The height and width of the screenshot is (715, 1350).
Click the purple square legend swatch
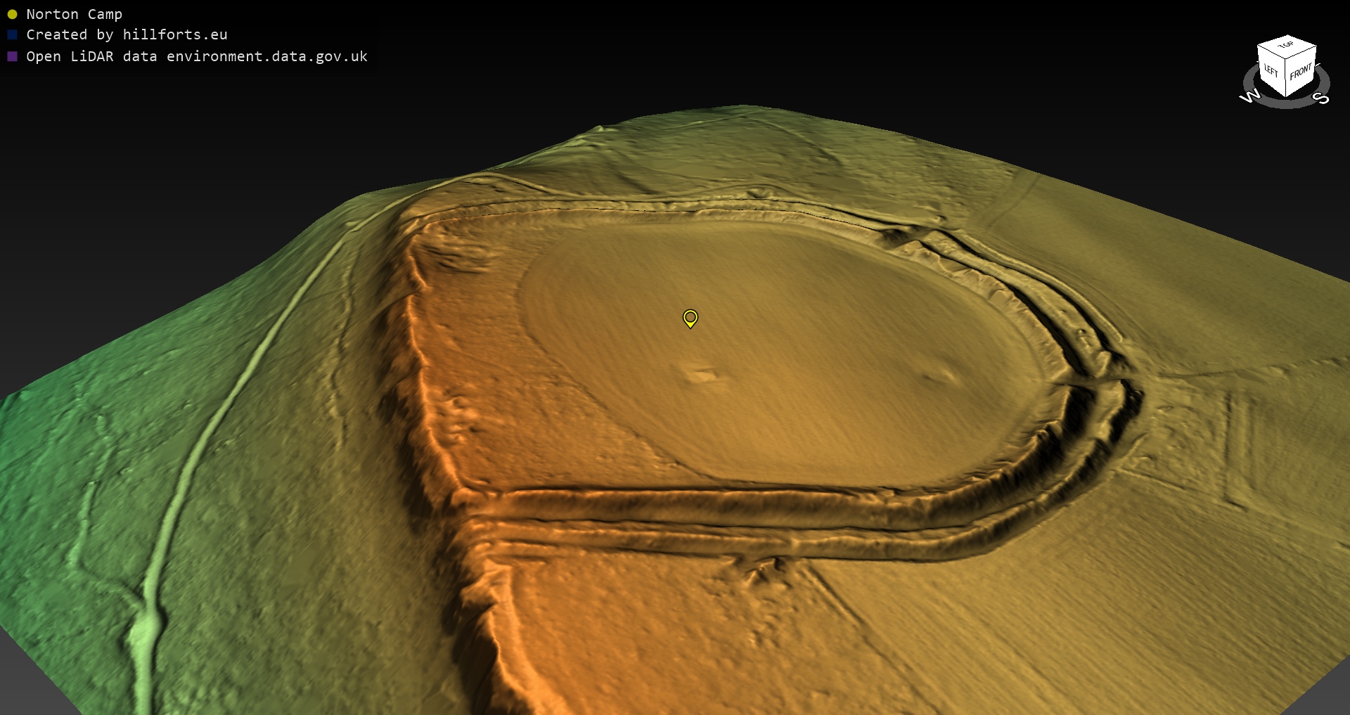[12, 56]
